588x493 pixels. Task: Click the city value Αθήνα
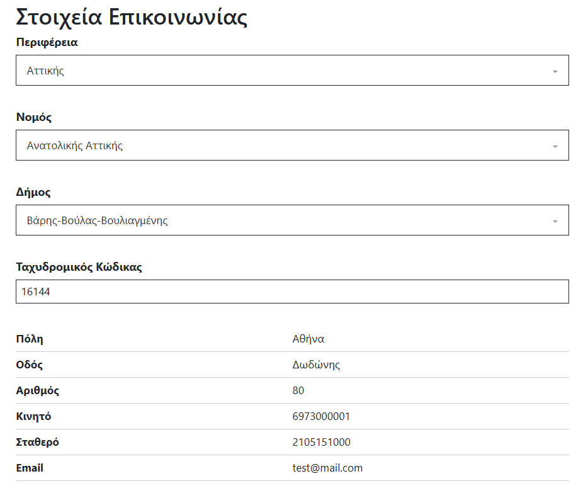[308, 339]
